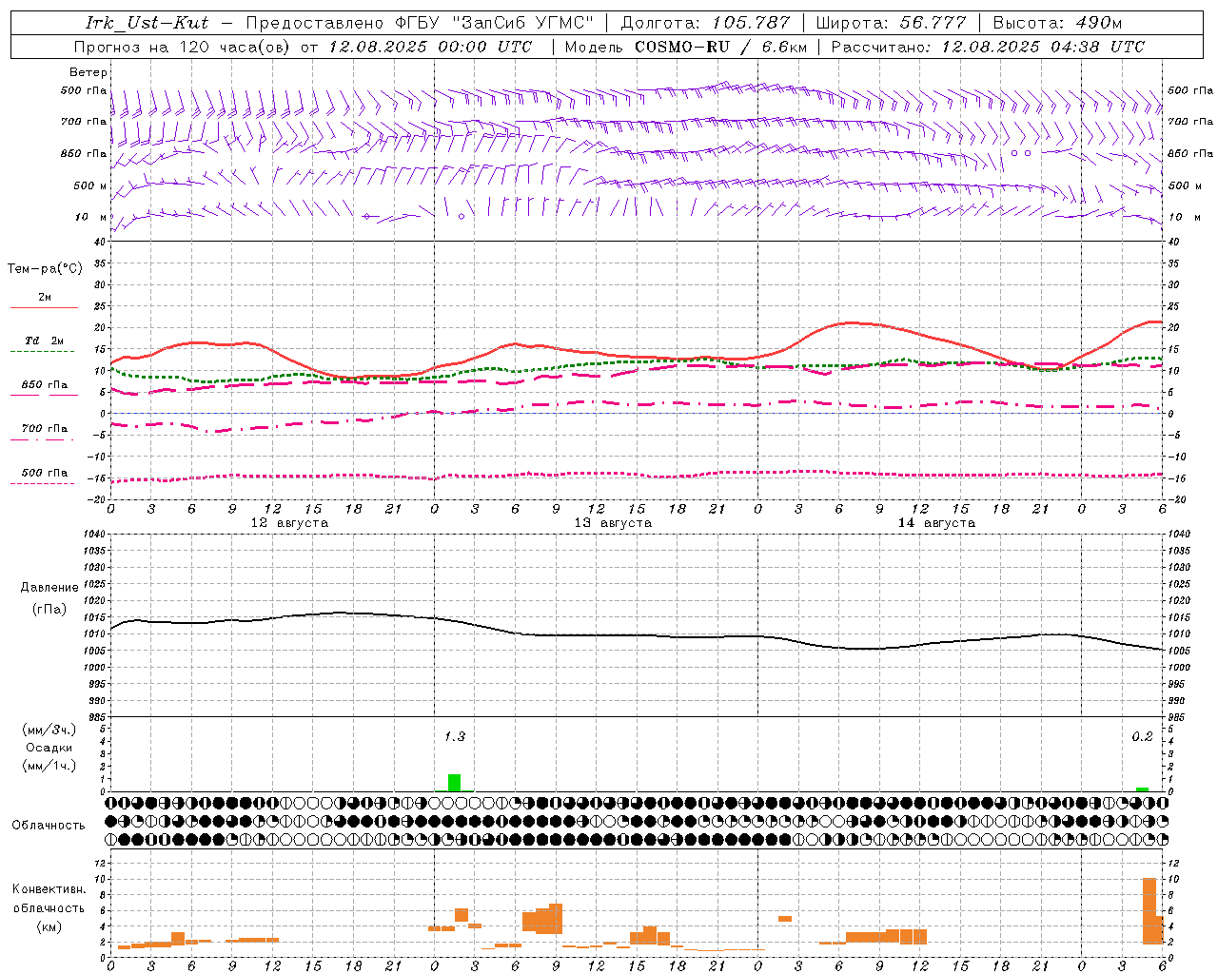Click the solid red line sample under 2м
Screen dimensions: 1218x974
pos(44,308)
